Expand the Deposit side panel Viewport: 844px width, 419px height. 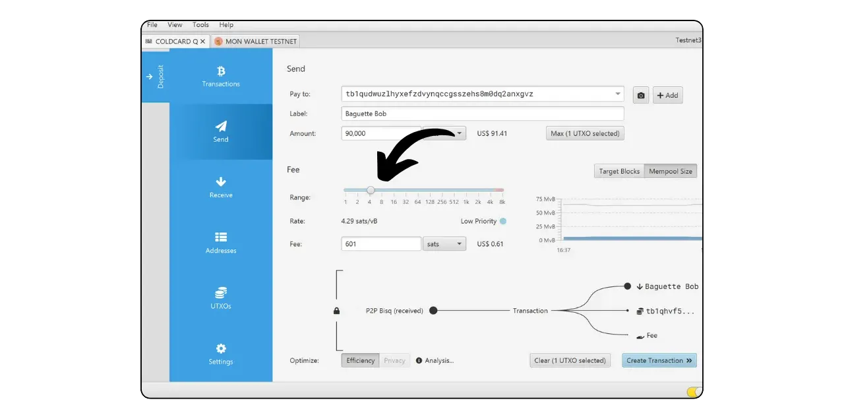[155, 77]
